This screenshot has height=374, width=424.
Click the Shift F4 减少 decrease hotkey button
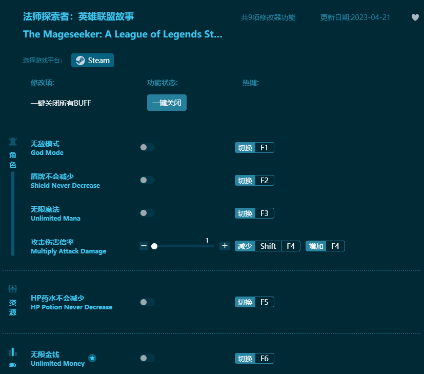pyautogui.click(x=267, y=246)
